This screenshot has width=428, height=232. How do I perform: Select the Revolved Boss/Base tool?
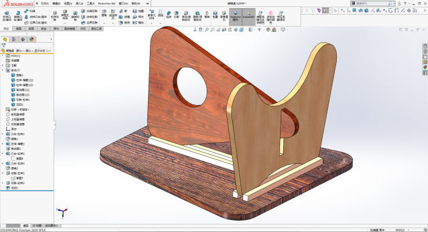[18, 17]
